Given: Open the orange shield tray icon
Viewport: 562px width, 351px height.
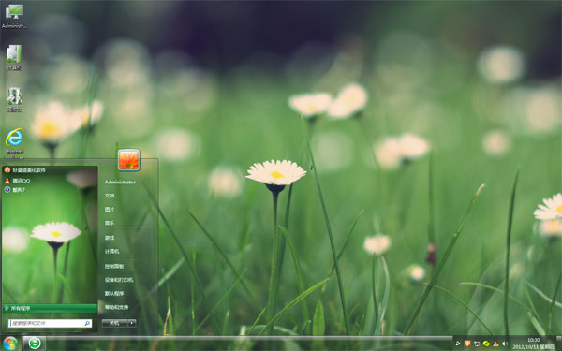Looking at the screenshot, I should (467, 344).
